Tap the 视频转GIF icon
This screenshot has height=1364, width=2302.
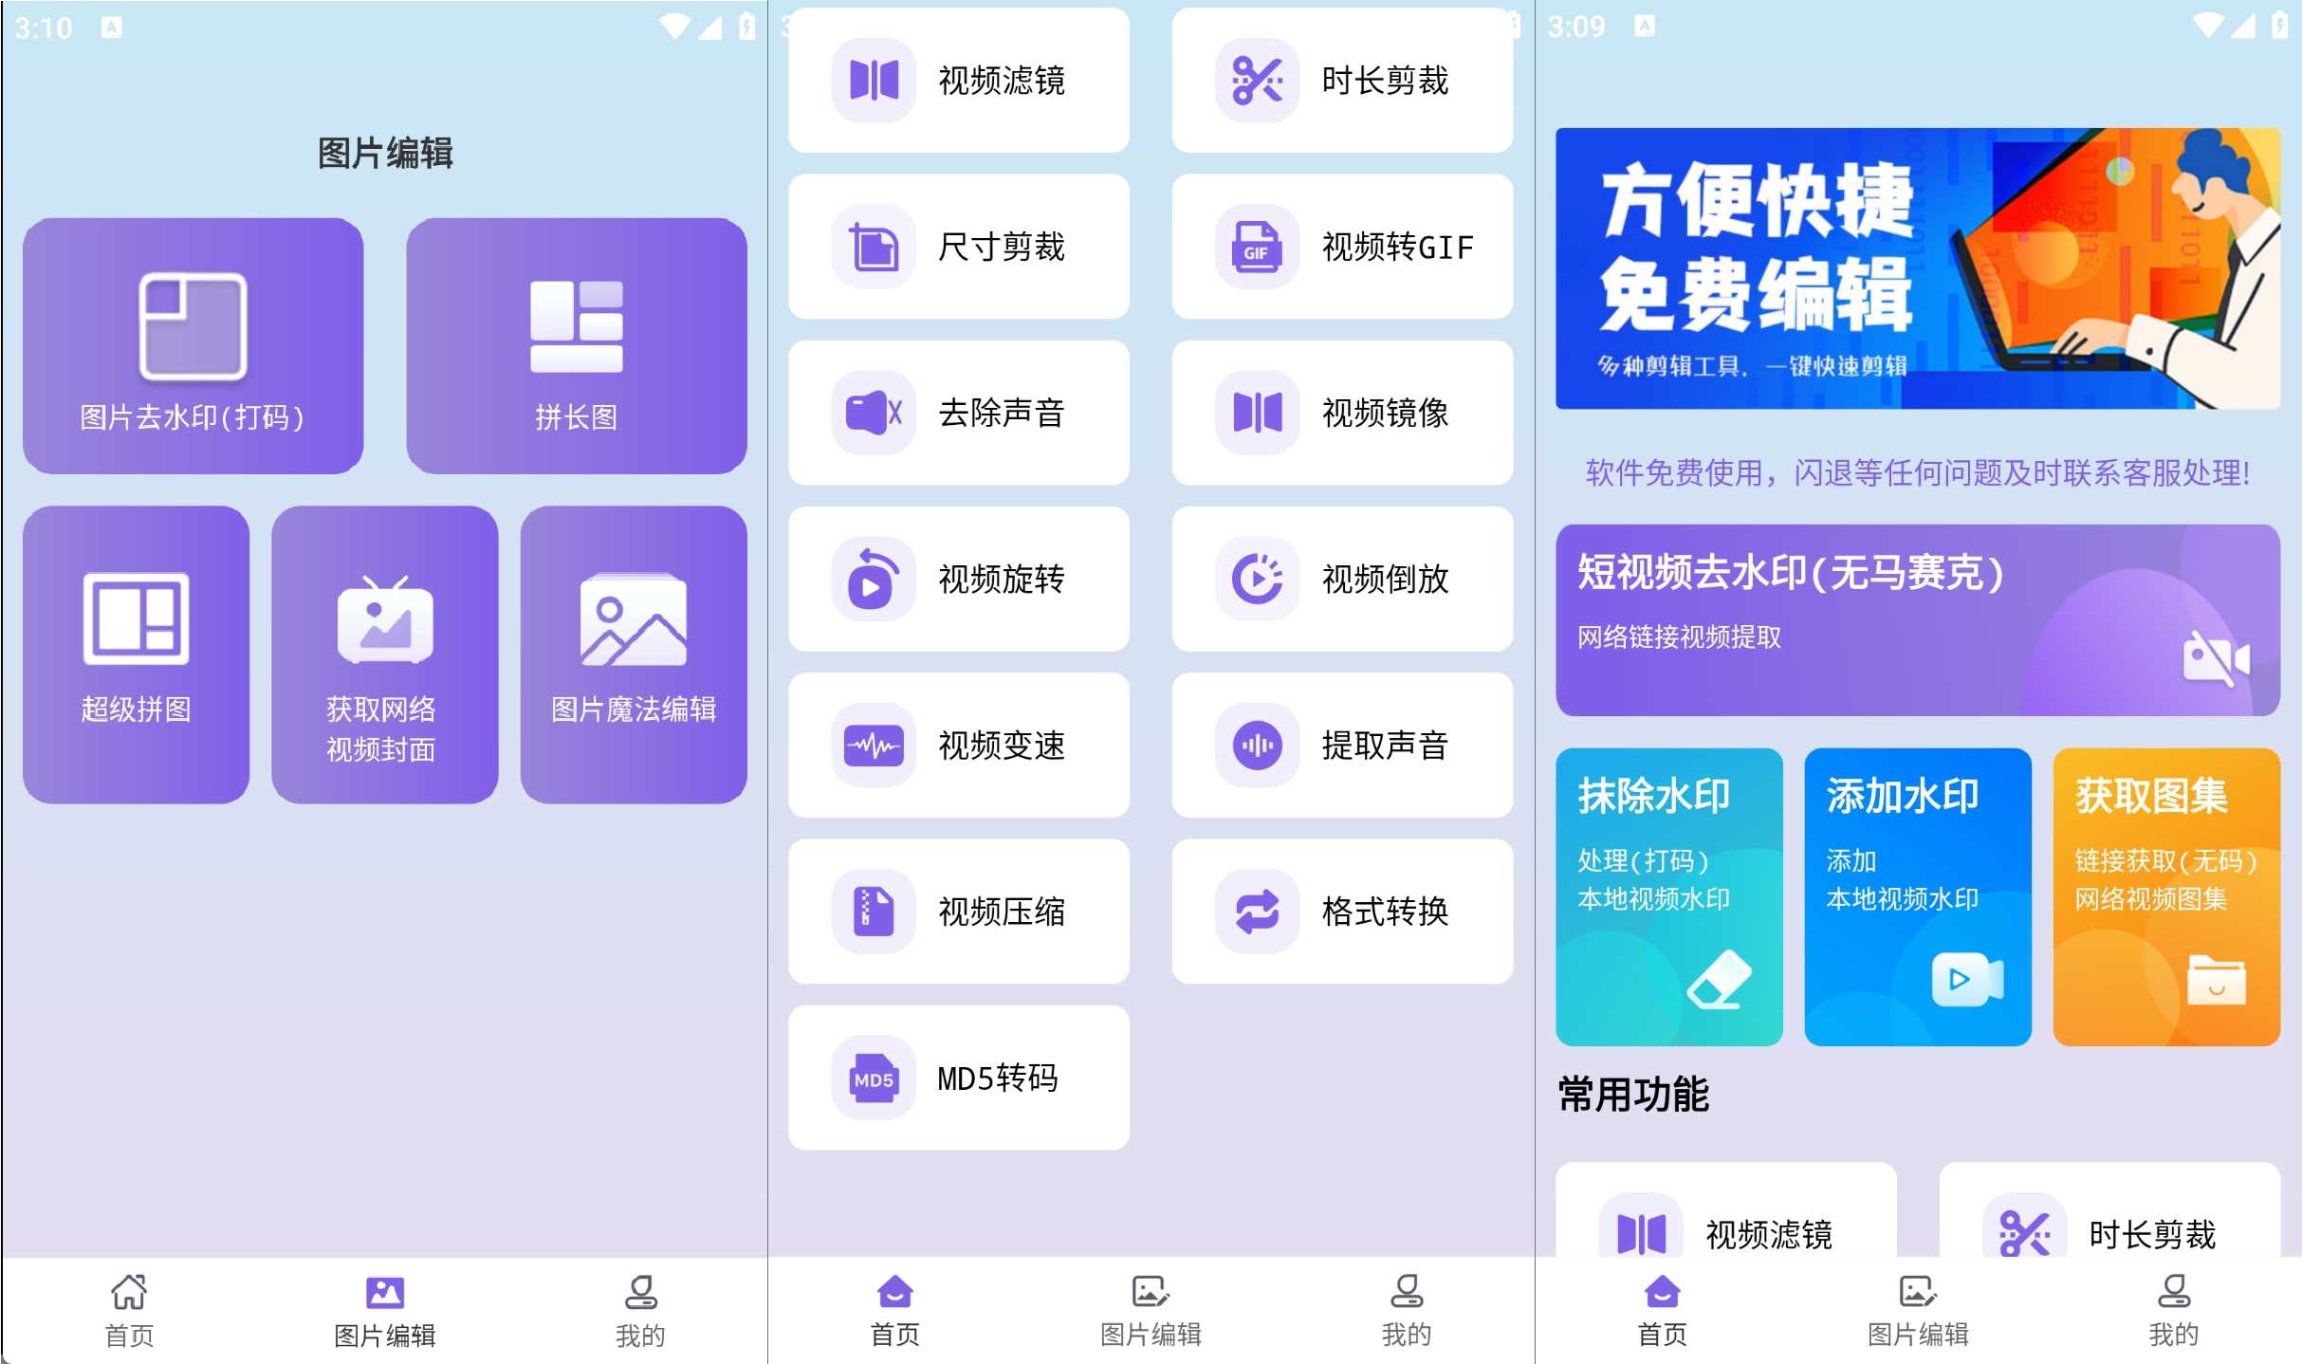pyautogui.click(x=1257, y=247)
